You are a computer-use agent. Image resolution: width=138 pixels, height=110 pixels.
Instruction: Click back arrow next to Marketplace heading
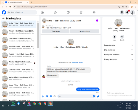pos(3,18)
